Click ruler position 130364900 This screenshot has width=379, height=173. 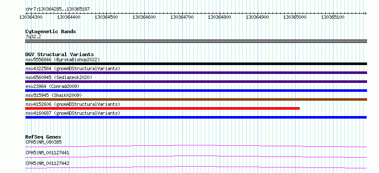coord(257,17)
